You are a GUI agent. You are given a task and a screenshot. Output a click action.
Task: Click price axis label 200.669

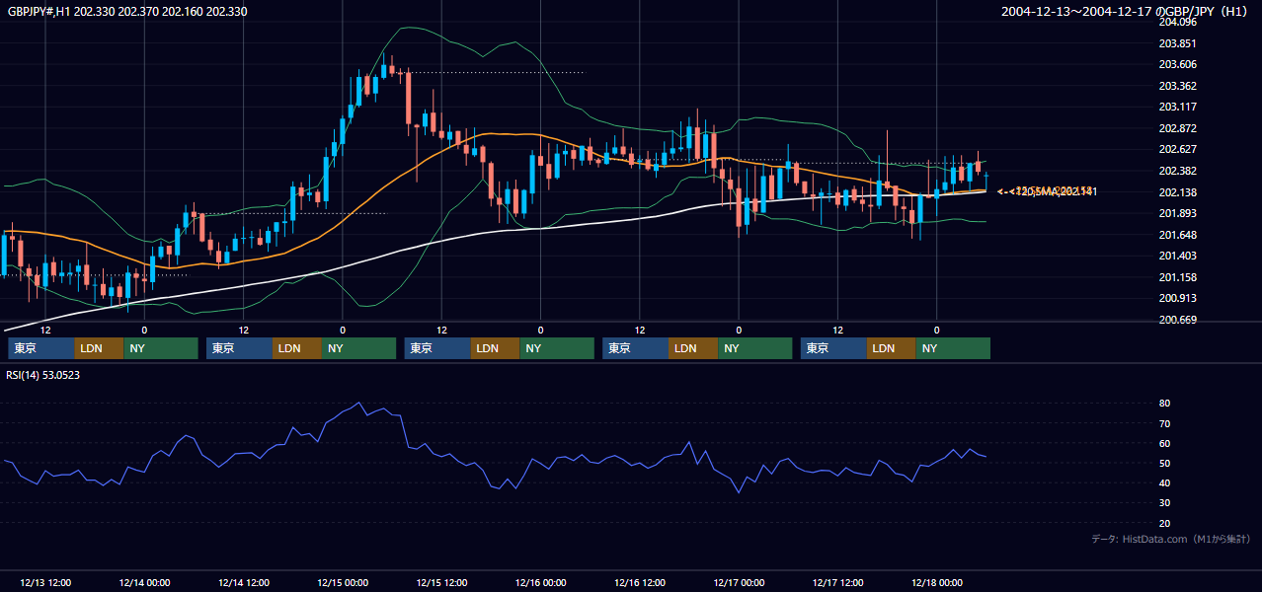(x=1177, y=320)
